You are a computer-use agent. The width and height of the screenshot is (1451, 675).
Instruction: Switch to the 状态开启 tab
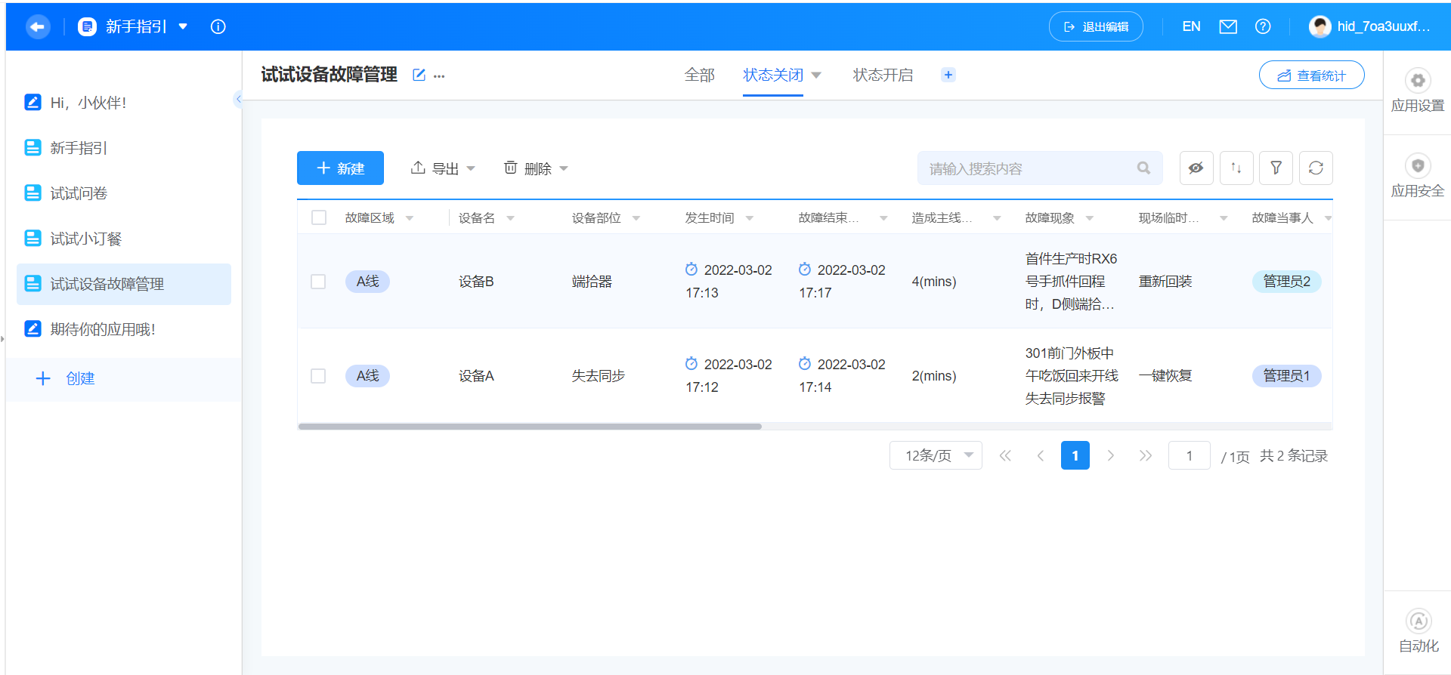883,75
